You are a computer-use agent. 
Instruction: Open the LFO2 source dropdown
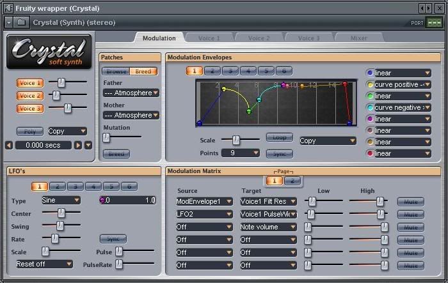point(204,214)
